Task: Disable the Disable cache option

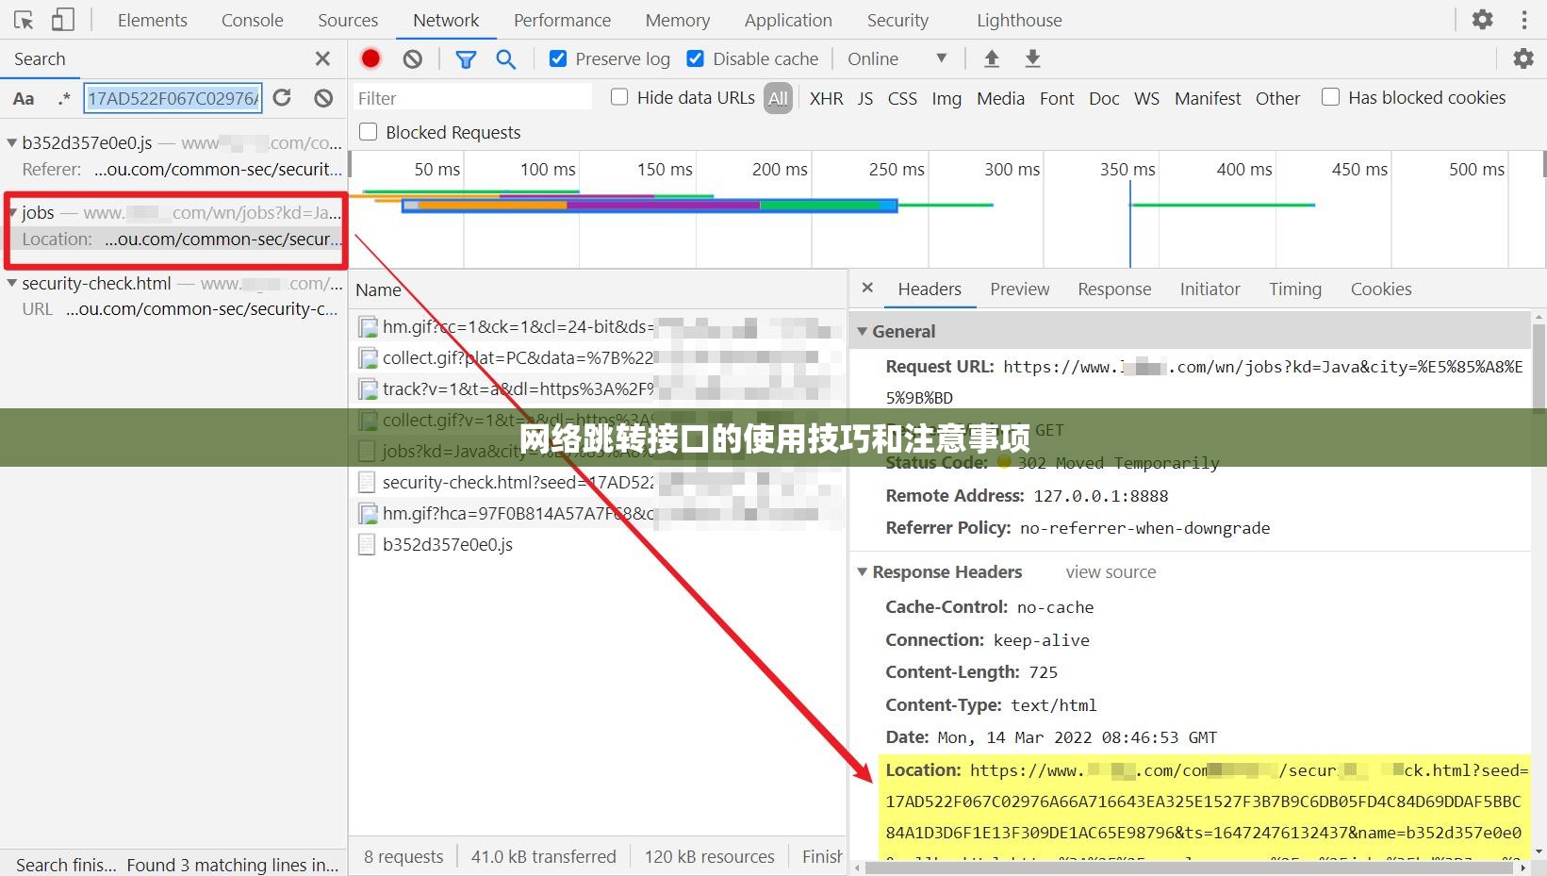Action: click(695, 58)
